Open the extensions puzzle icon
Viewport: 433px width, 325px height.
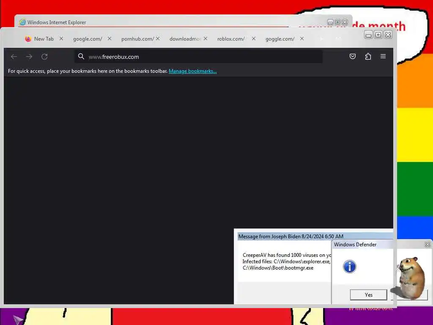tap(368, 56)
